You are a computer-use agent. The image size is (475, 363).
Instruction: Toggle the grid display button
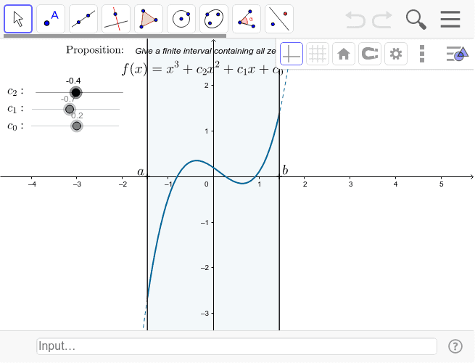pos(318,54)
